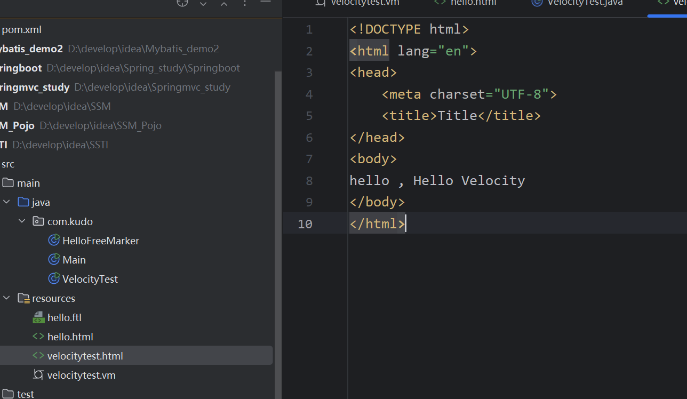
Task: Click the closing </head> tag line
Action: click(377, 137)
